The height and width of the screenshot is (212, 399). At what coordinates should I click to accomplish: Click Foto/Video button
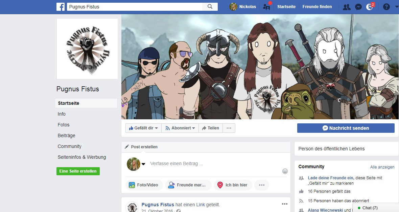pyautogui.click(x=143, y=185)
